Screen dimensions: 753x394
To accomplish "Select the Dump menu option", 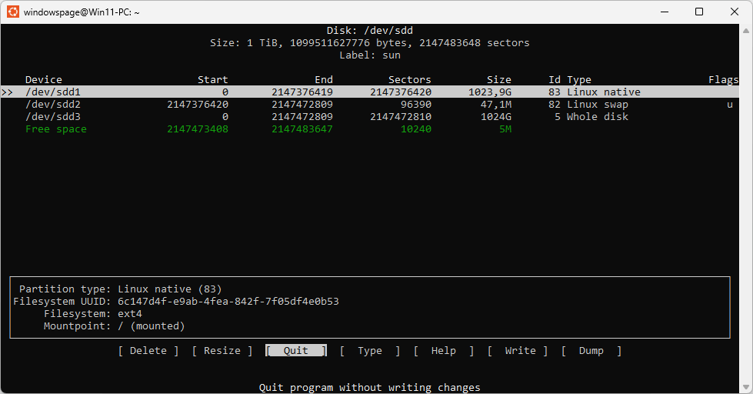I will pos(591,351).
